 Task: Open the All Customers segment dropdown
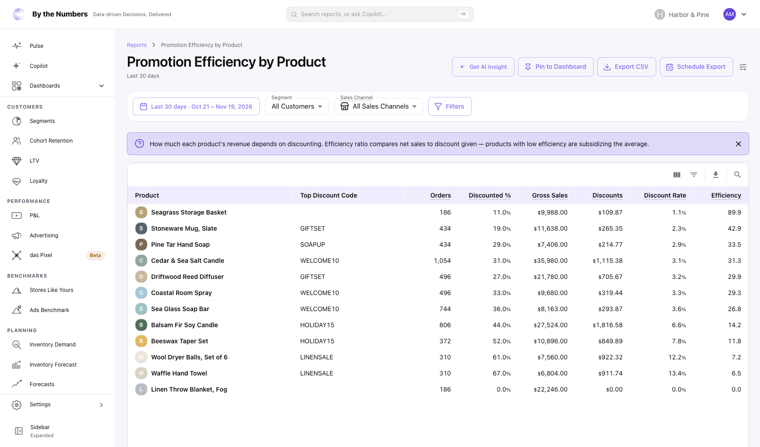297,106
